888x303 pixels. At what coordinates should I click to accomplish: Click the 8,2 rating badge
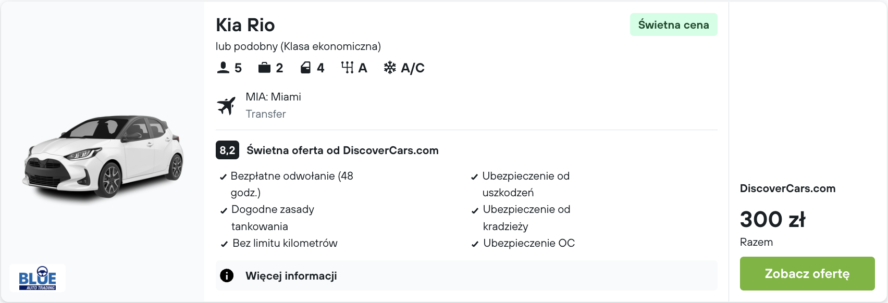click(x=227, y=150)
